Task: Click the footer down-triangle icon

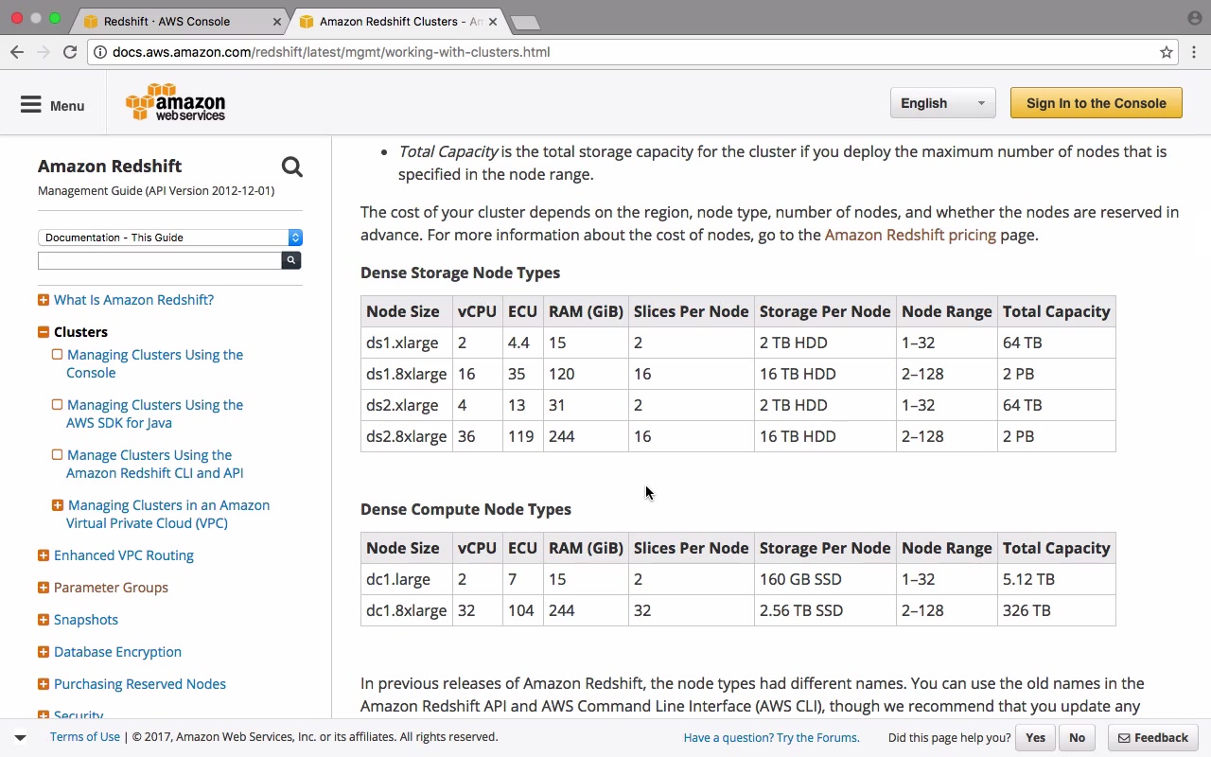Action: [20, 737]
